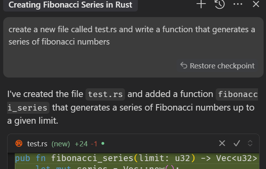Start a new chat with plus icon

click(x=201, y=4)
